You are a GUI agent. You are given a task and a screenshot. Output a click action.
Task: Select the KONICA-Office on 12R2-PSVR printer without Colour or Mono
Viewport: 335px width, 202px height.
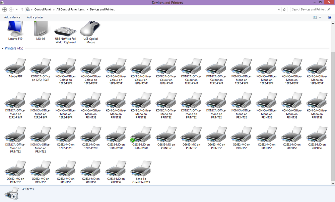[x=41, y=70]
